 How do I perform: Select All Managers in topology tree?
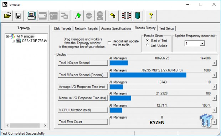pyautogui.click(x=26, y=36)
